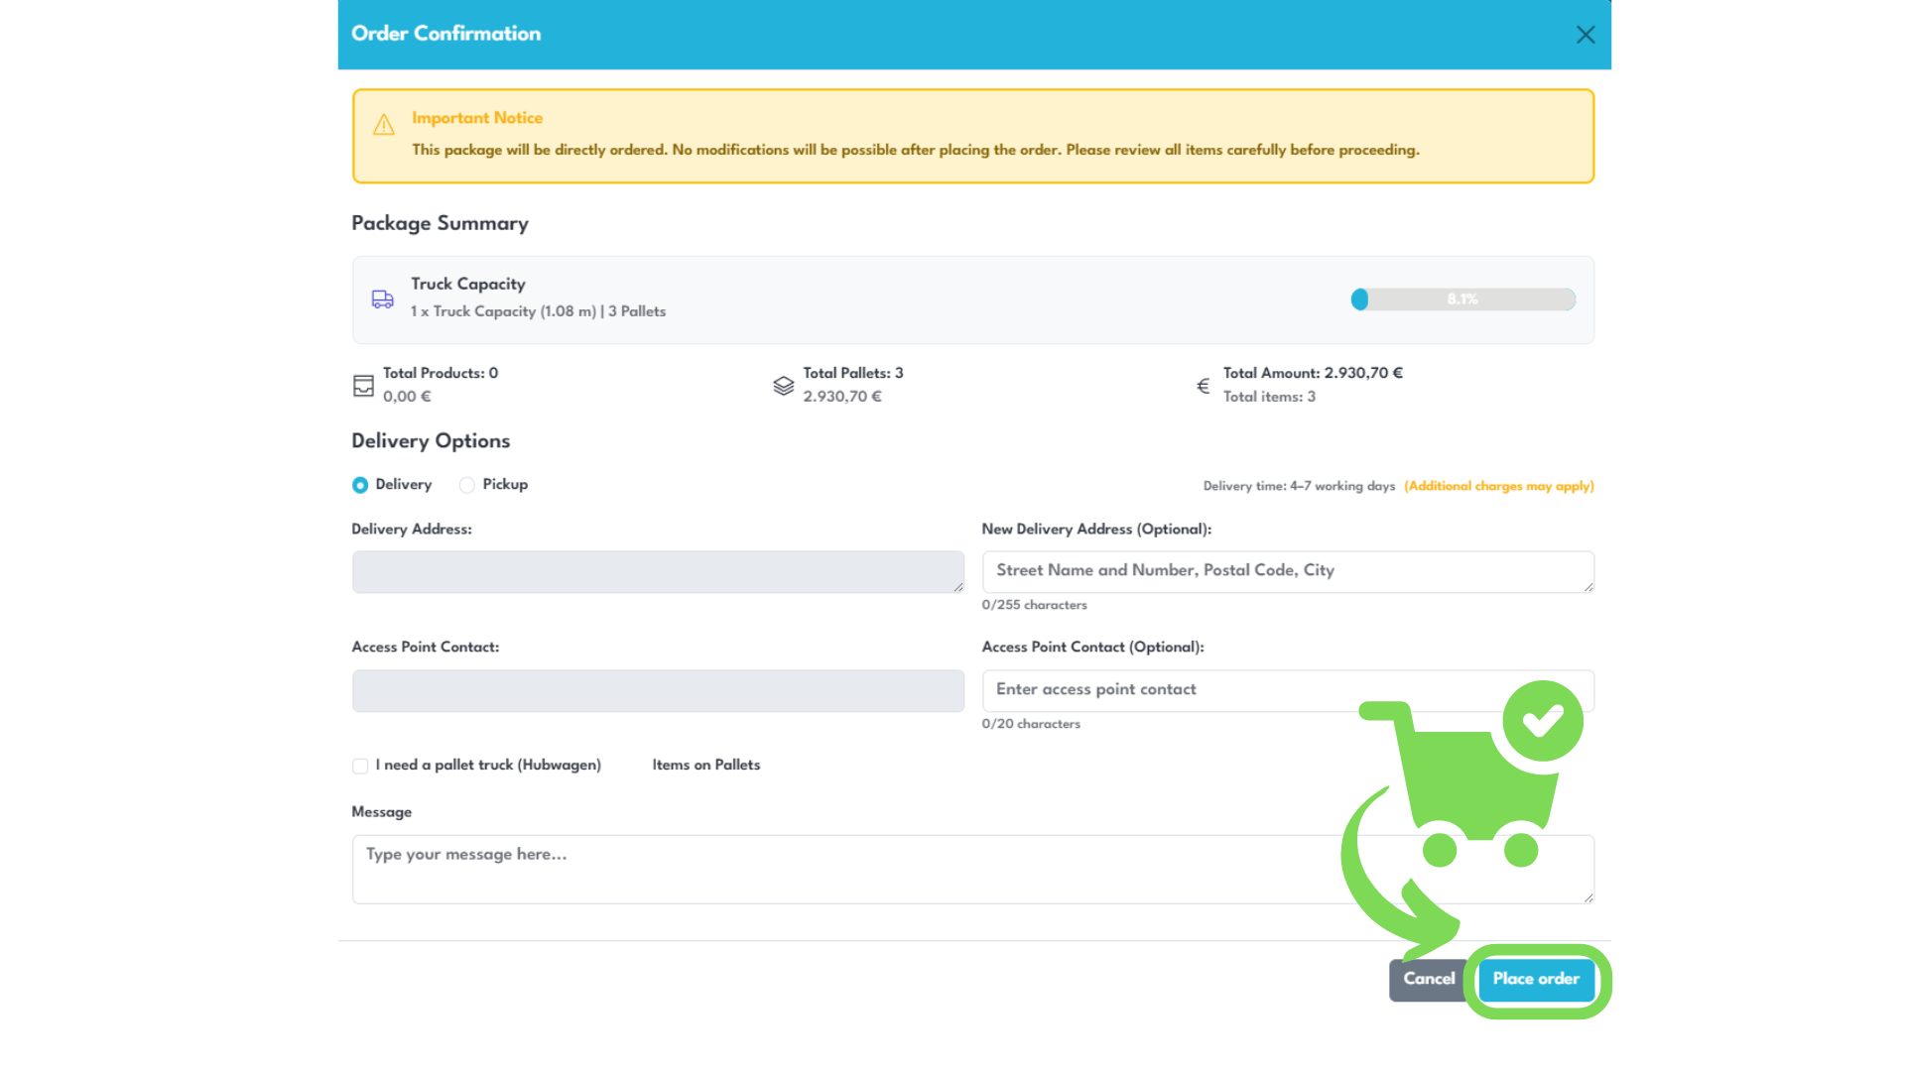The height and width of the screenshot is (1071, 1905).
Task: Click the Additional charges may apply link
Action: click(1498, 486)
